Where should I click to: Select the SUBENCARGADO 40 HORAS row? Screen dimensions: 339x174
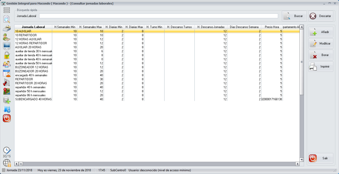33,99
